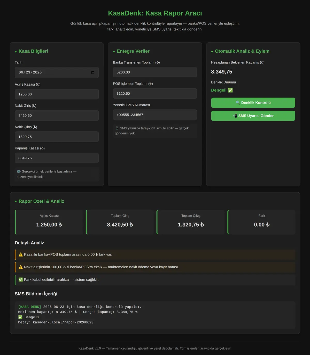Click the gear icon in the sample data note

19,171
